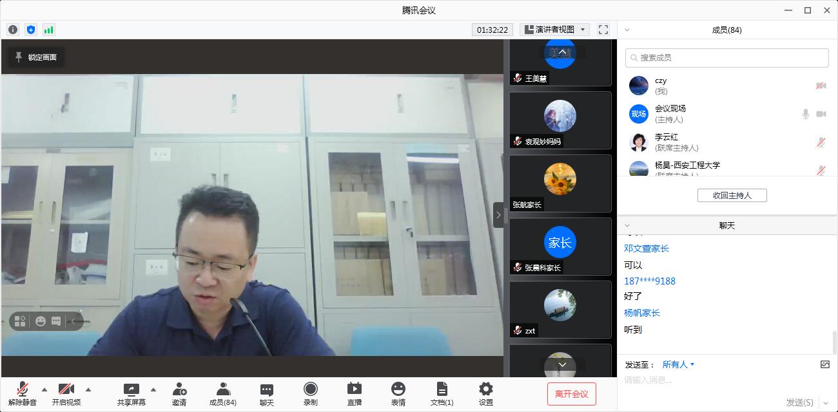Open the meeting info icon
This screenshot has height=412, width=838.
click(13, 30)
